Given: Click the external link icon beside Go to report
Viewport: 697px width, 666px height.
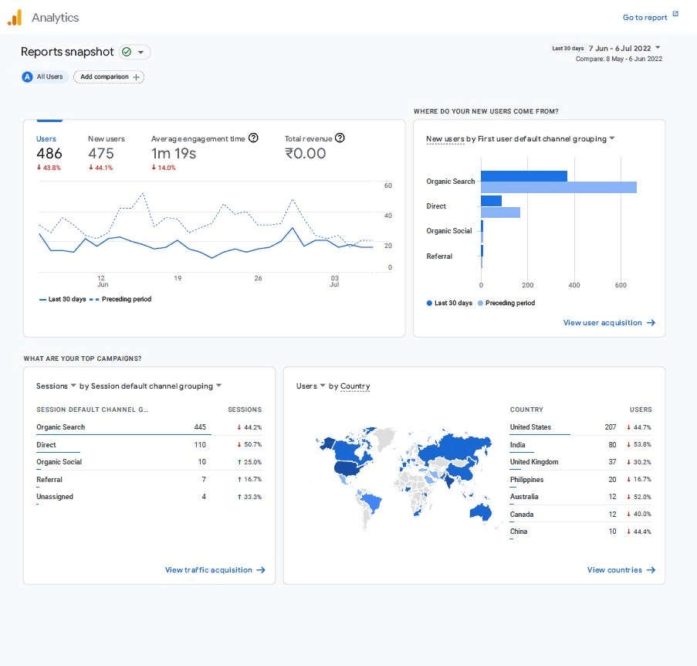Looking at the screenshot, I should (x=675, y=14).
